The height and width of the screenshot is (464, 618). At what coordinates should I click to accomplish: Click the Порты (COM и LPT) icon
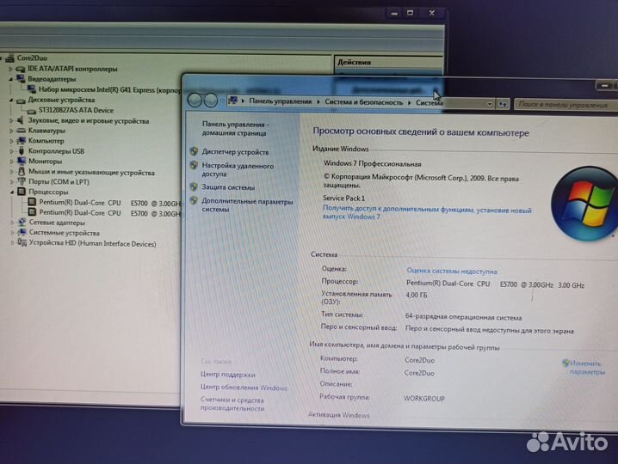(22, 182)
